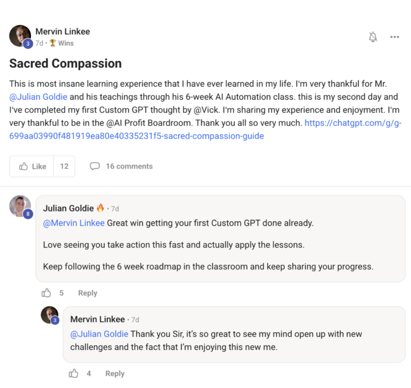Open Mervin Linkee's name in the reply

[x=96, y=319]
